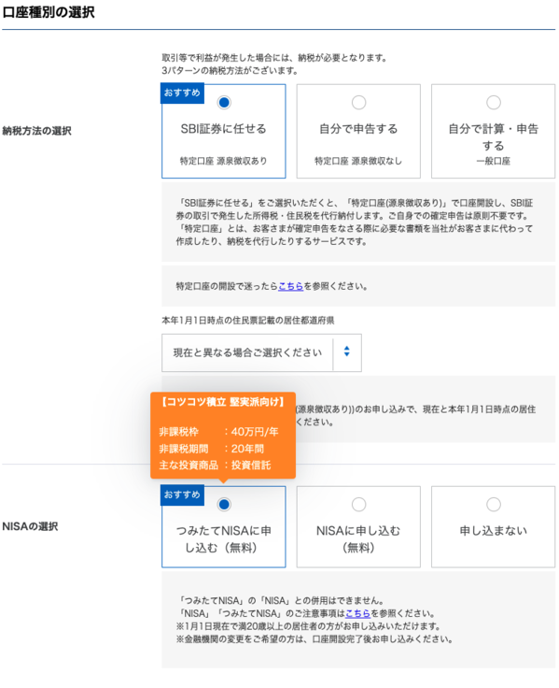Click the blue up-down arrow of prefecture select
This screenshot has height=688, width=559.
pos(346,351)
